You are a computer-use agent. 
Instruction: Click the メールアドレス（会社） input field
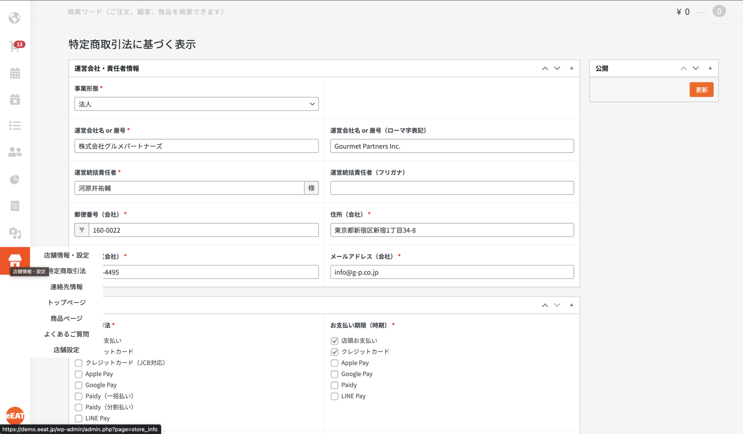coord(452,272)
